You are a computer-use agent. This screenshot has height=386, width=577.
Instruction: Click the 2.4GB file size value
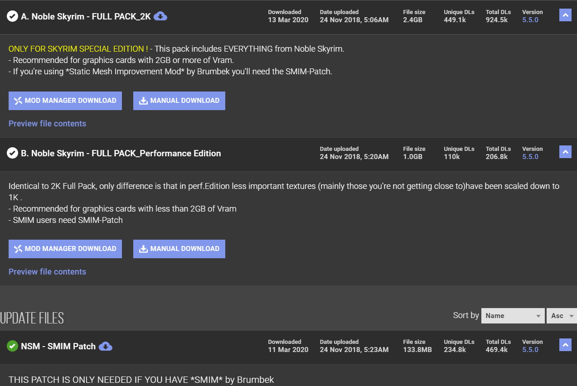(x=413, y=20)
